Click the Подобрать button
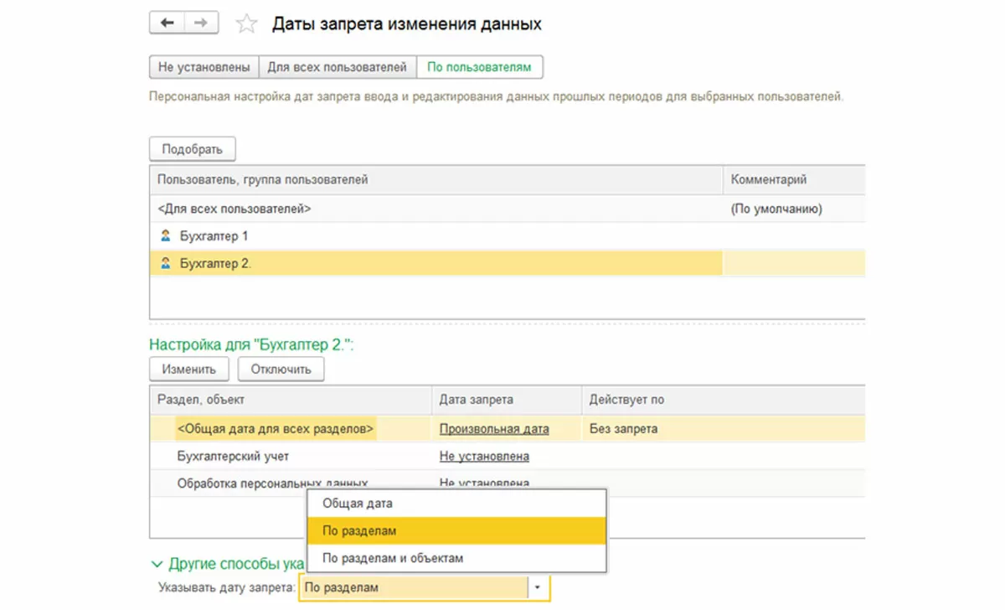The image size is (1005, 610). (x=193, y=149)
